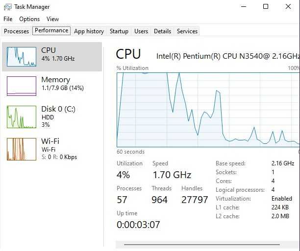Minimize the Task Manager window
300x251 pixels.
243,6
